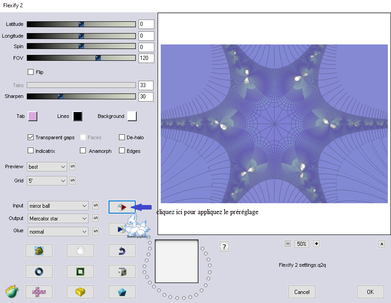Screen dimensions: 391x303
Task: Click the yellow Lego brick button
Action: pyautogui.click(x=80, y=292)
